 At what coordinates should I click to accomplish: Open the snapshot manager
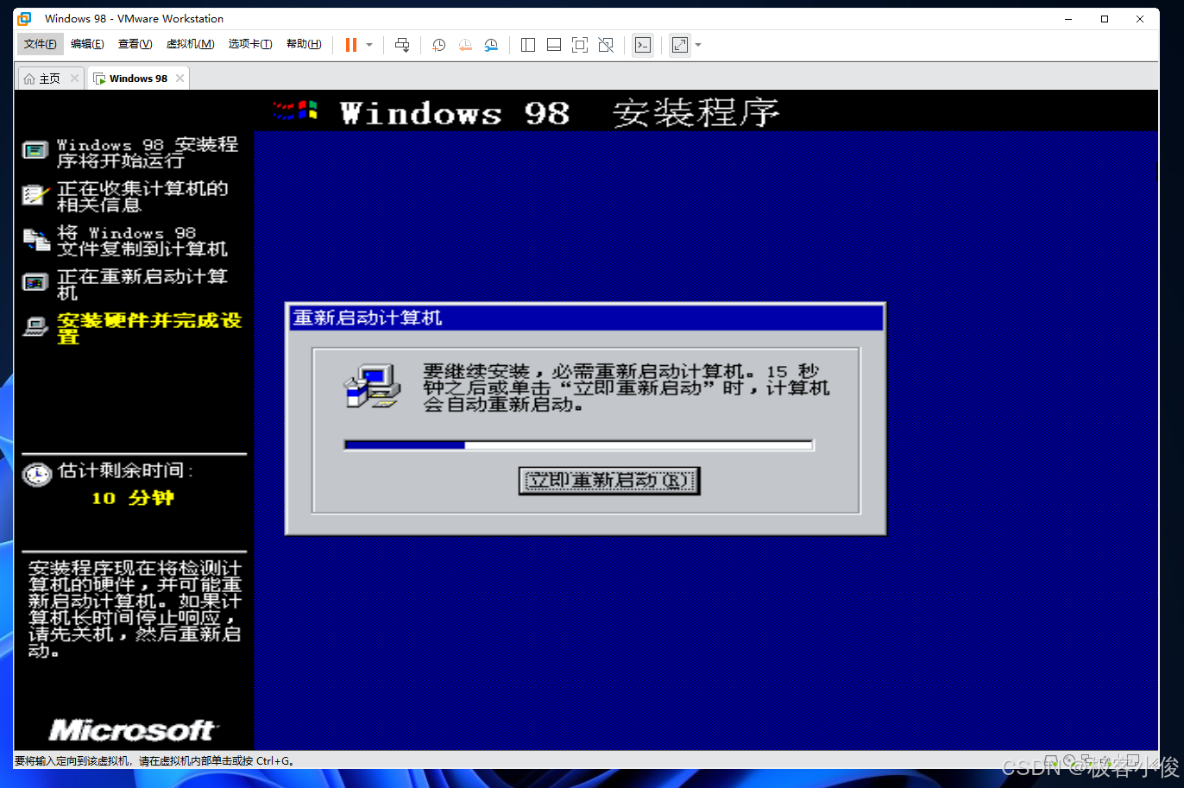491,45
